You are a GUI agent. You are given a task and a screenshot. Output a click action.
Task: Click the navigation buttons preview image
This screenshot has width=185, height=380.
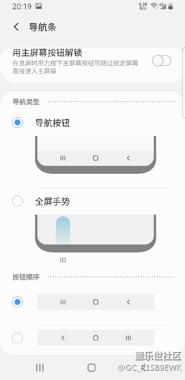(x=96, y=155)
